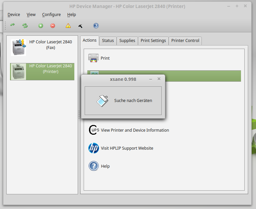256x209 pixels.
Task: Select HP Color LaserJet 2840 Printer thumbnail
Action: click(x=18, y=72)
